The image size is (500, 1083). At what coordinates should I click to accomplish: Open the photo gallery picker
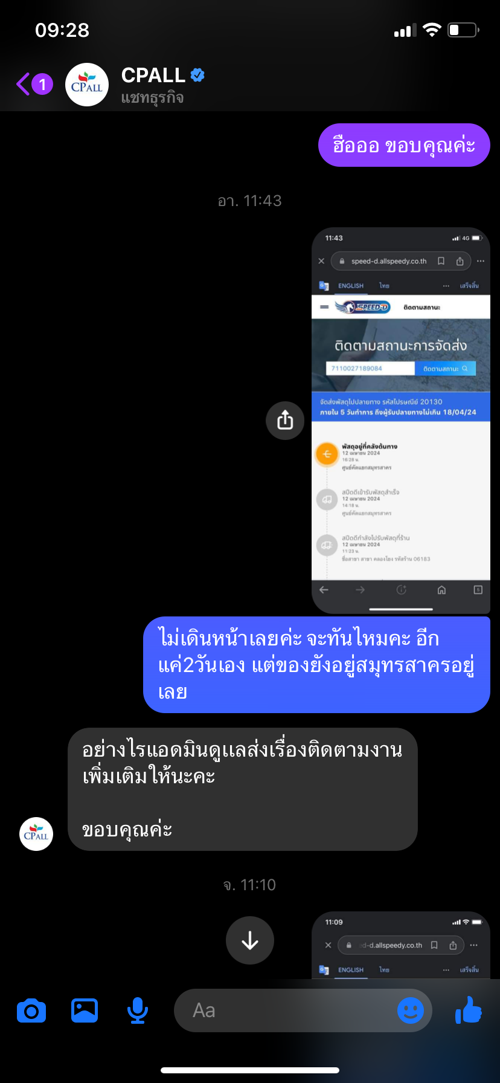[85, 1010]
